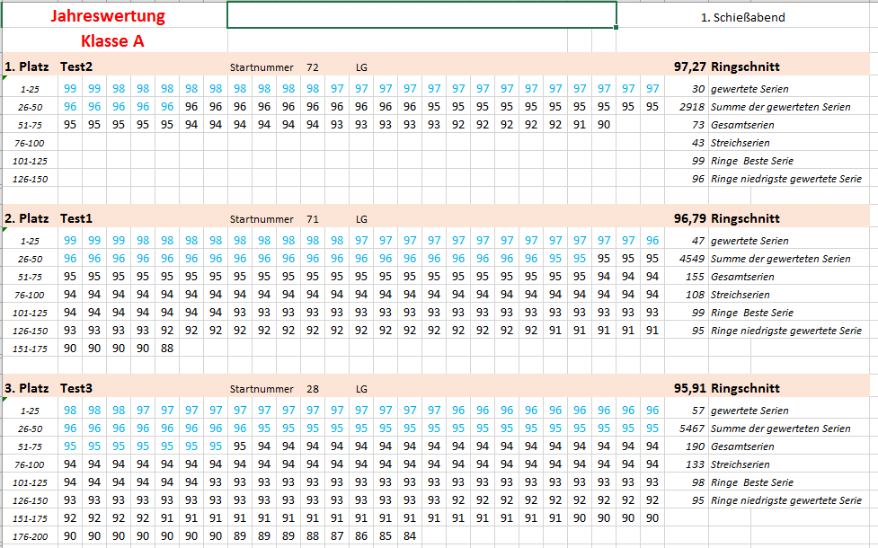The image size is (878, 548).
Task: Click the 176-200 row label
Action: click(31, 536)
